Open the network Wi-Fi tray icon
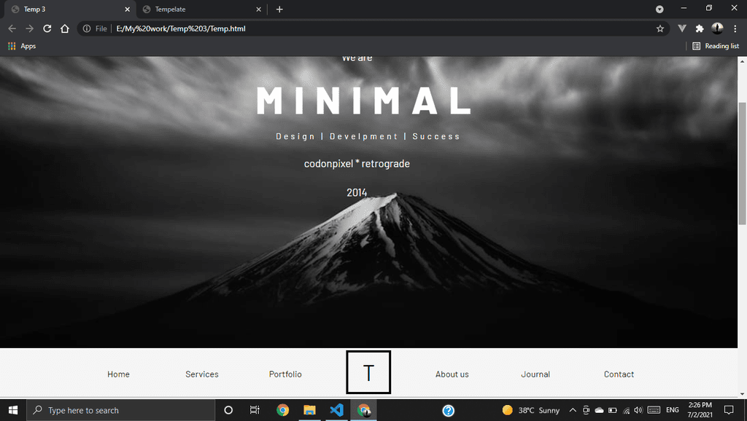This screenshot has width=747, height=421. [x=626, y=410]
